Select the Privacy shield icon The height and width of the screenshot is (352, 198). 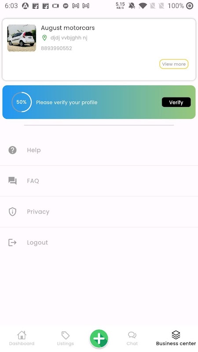coord(13,212)
